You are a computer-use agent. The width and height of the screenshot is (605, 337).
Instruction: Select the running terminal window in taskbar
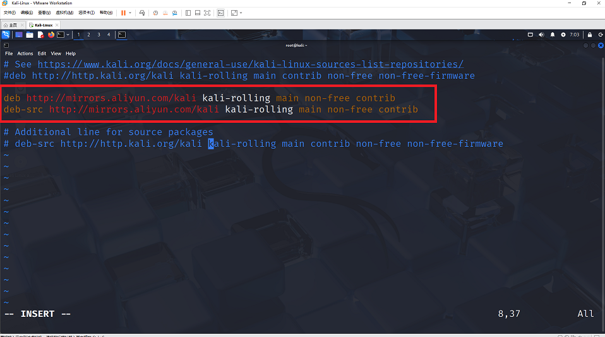(122, 35)
